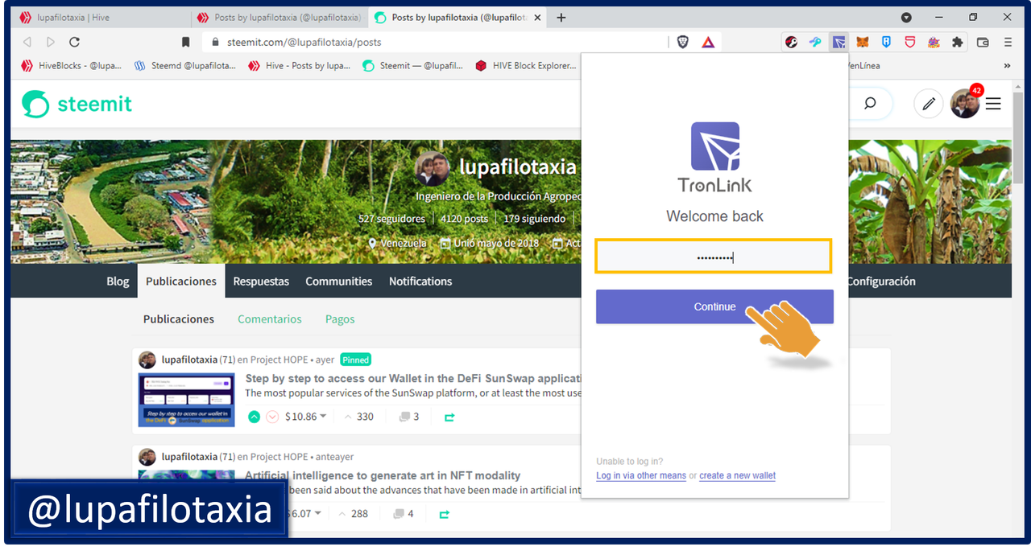Open the Communities tab
Viewport: 1031px width, 559px height.
tap(338, 282)
